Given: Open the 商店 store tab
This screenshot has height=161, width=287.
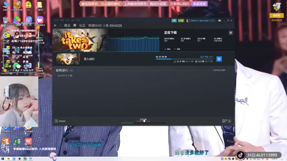Looking at the screenshot, I should coord(67,25).
